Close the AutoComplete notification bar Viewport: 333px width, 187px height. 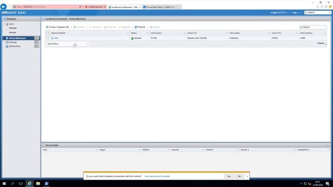coord(247,177)
